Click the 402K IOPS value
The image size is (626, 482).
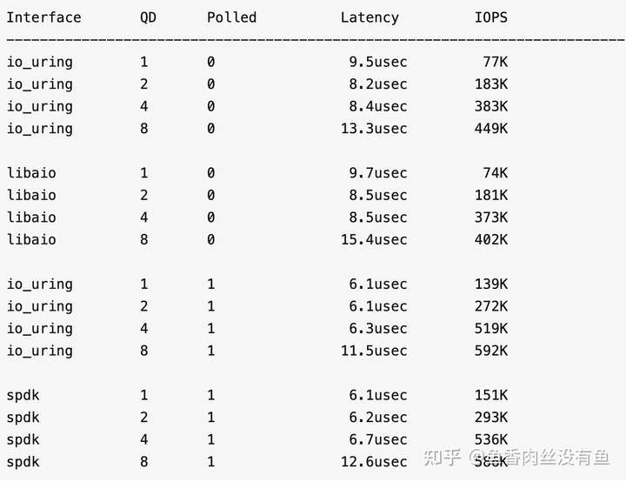pyautogui.click(x=491, y=239)
